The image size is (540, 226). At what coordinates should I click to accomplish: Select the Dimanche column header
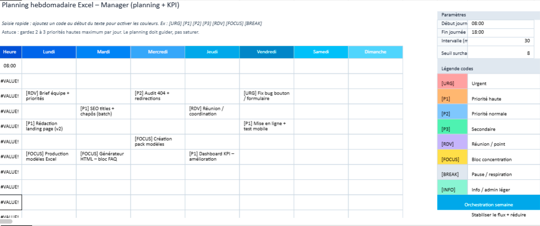click(375, 52)
